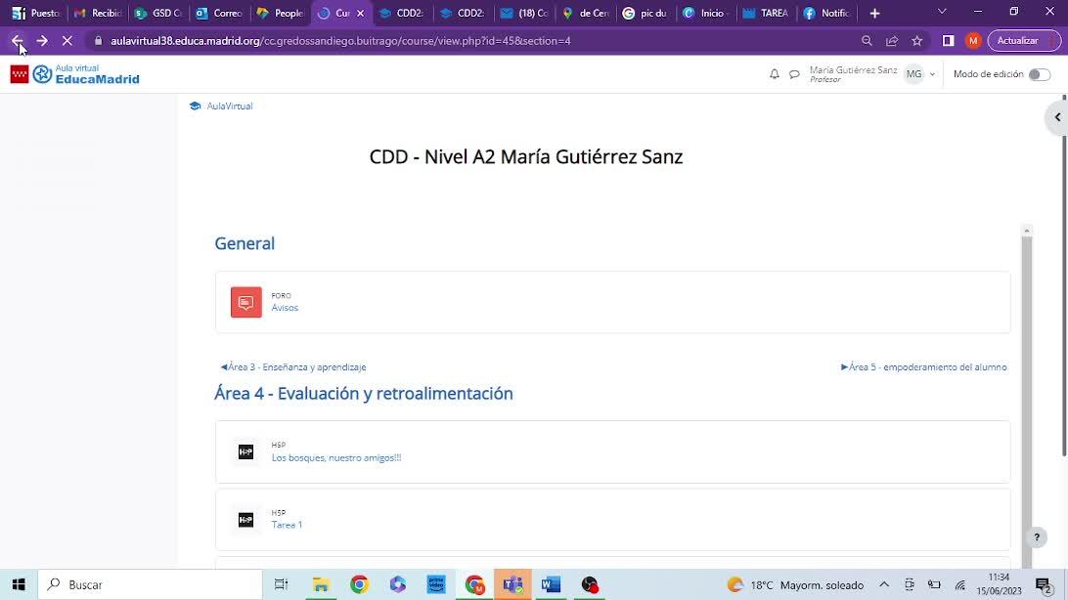Bookmark this page with the star icon

[x=916, y=41]
